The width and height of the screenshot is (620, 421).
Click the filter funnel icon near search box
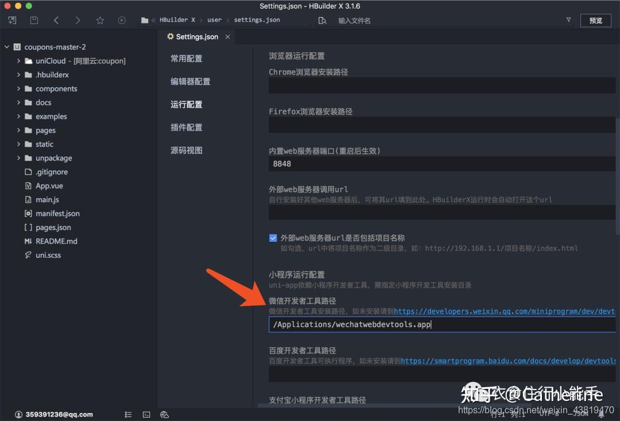click(x=568, y=20)
